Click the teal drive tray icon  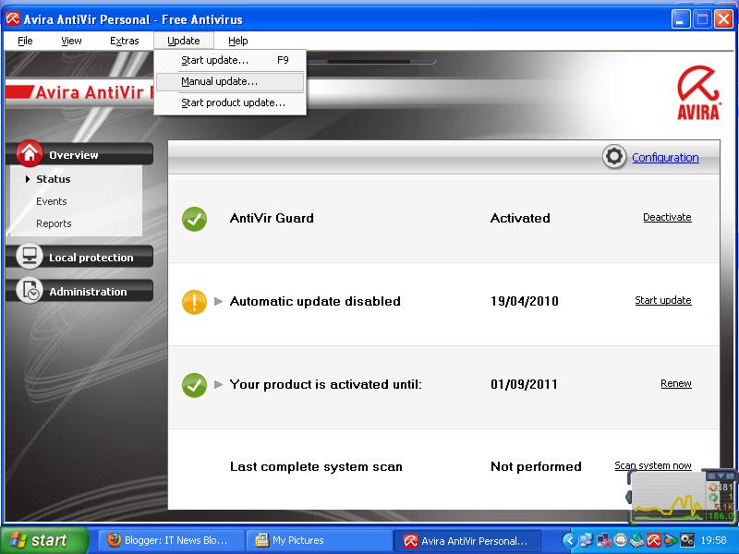(636, 540)
